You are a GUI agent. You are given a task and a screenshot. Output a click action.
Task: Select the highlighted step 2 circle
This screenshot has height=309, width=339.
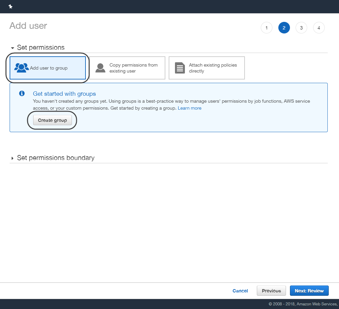tap(284, 28)
